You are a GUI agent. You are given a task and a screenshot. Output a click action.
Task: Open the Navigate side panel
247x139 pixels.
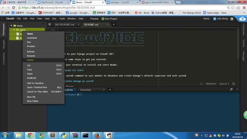pos(3,44)
